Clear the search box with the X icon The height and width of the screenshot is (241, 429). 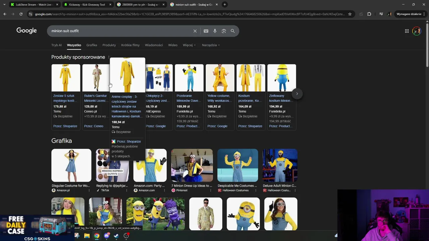pyautogui.click(x=195, y=31)
